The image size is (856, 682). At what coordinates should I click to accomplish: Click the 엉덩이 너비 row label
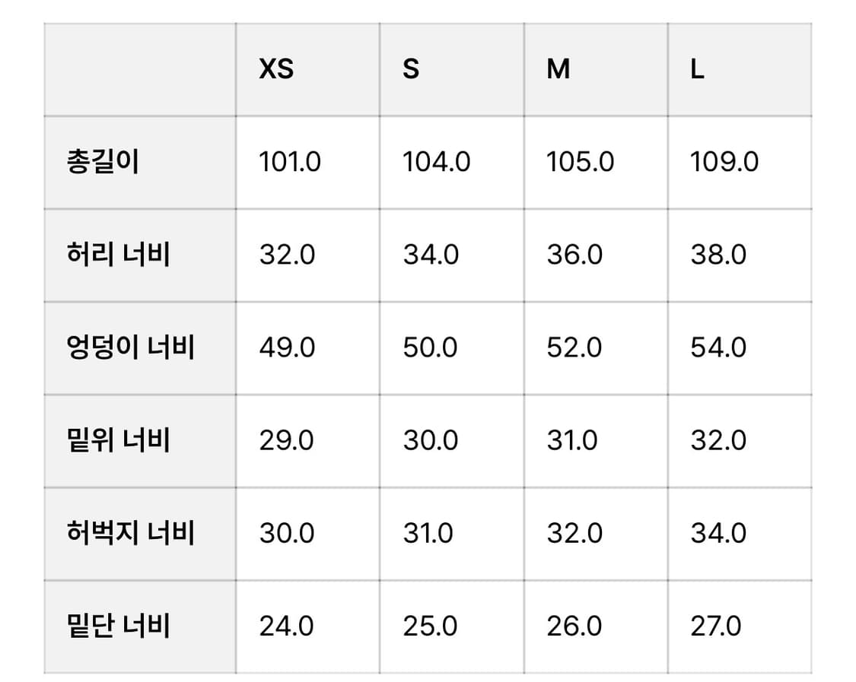pyautogui.click(x=131, y=347)
